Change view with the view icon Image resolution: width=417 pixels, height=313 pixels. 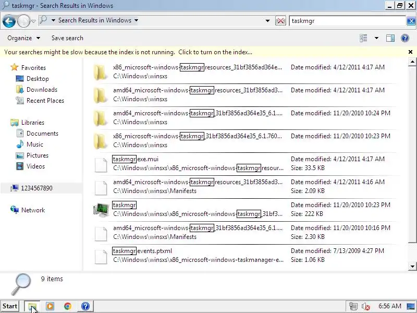tap(363, 38)
